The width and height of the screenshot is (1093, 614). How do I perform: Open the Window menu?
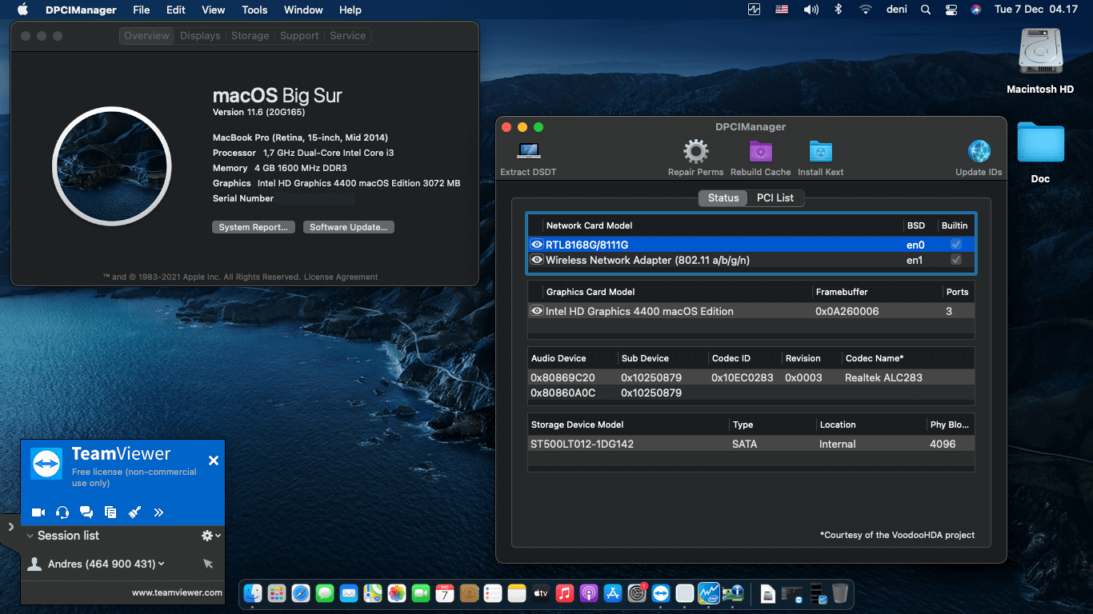click(x=303, y=10)
